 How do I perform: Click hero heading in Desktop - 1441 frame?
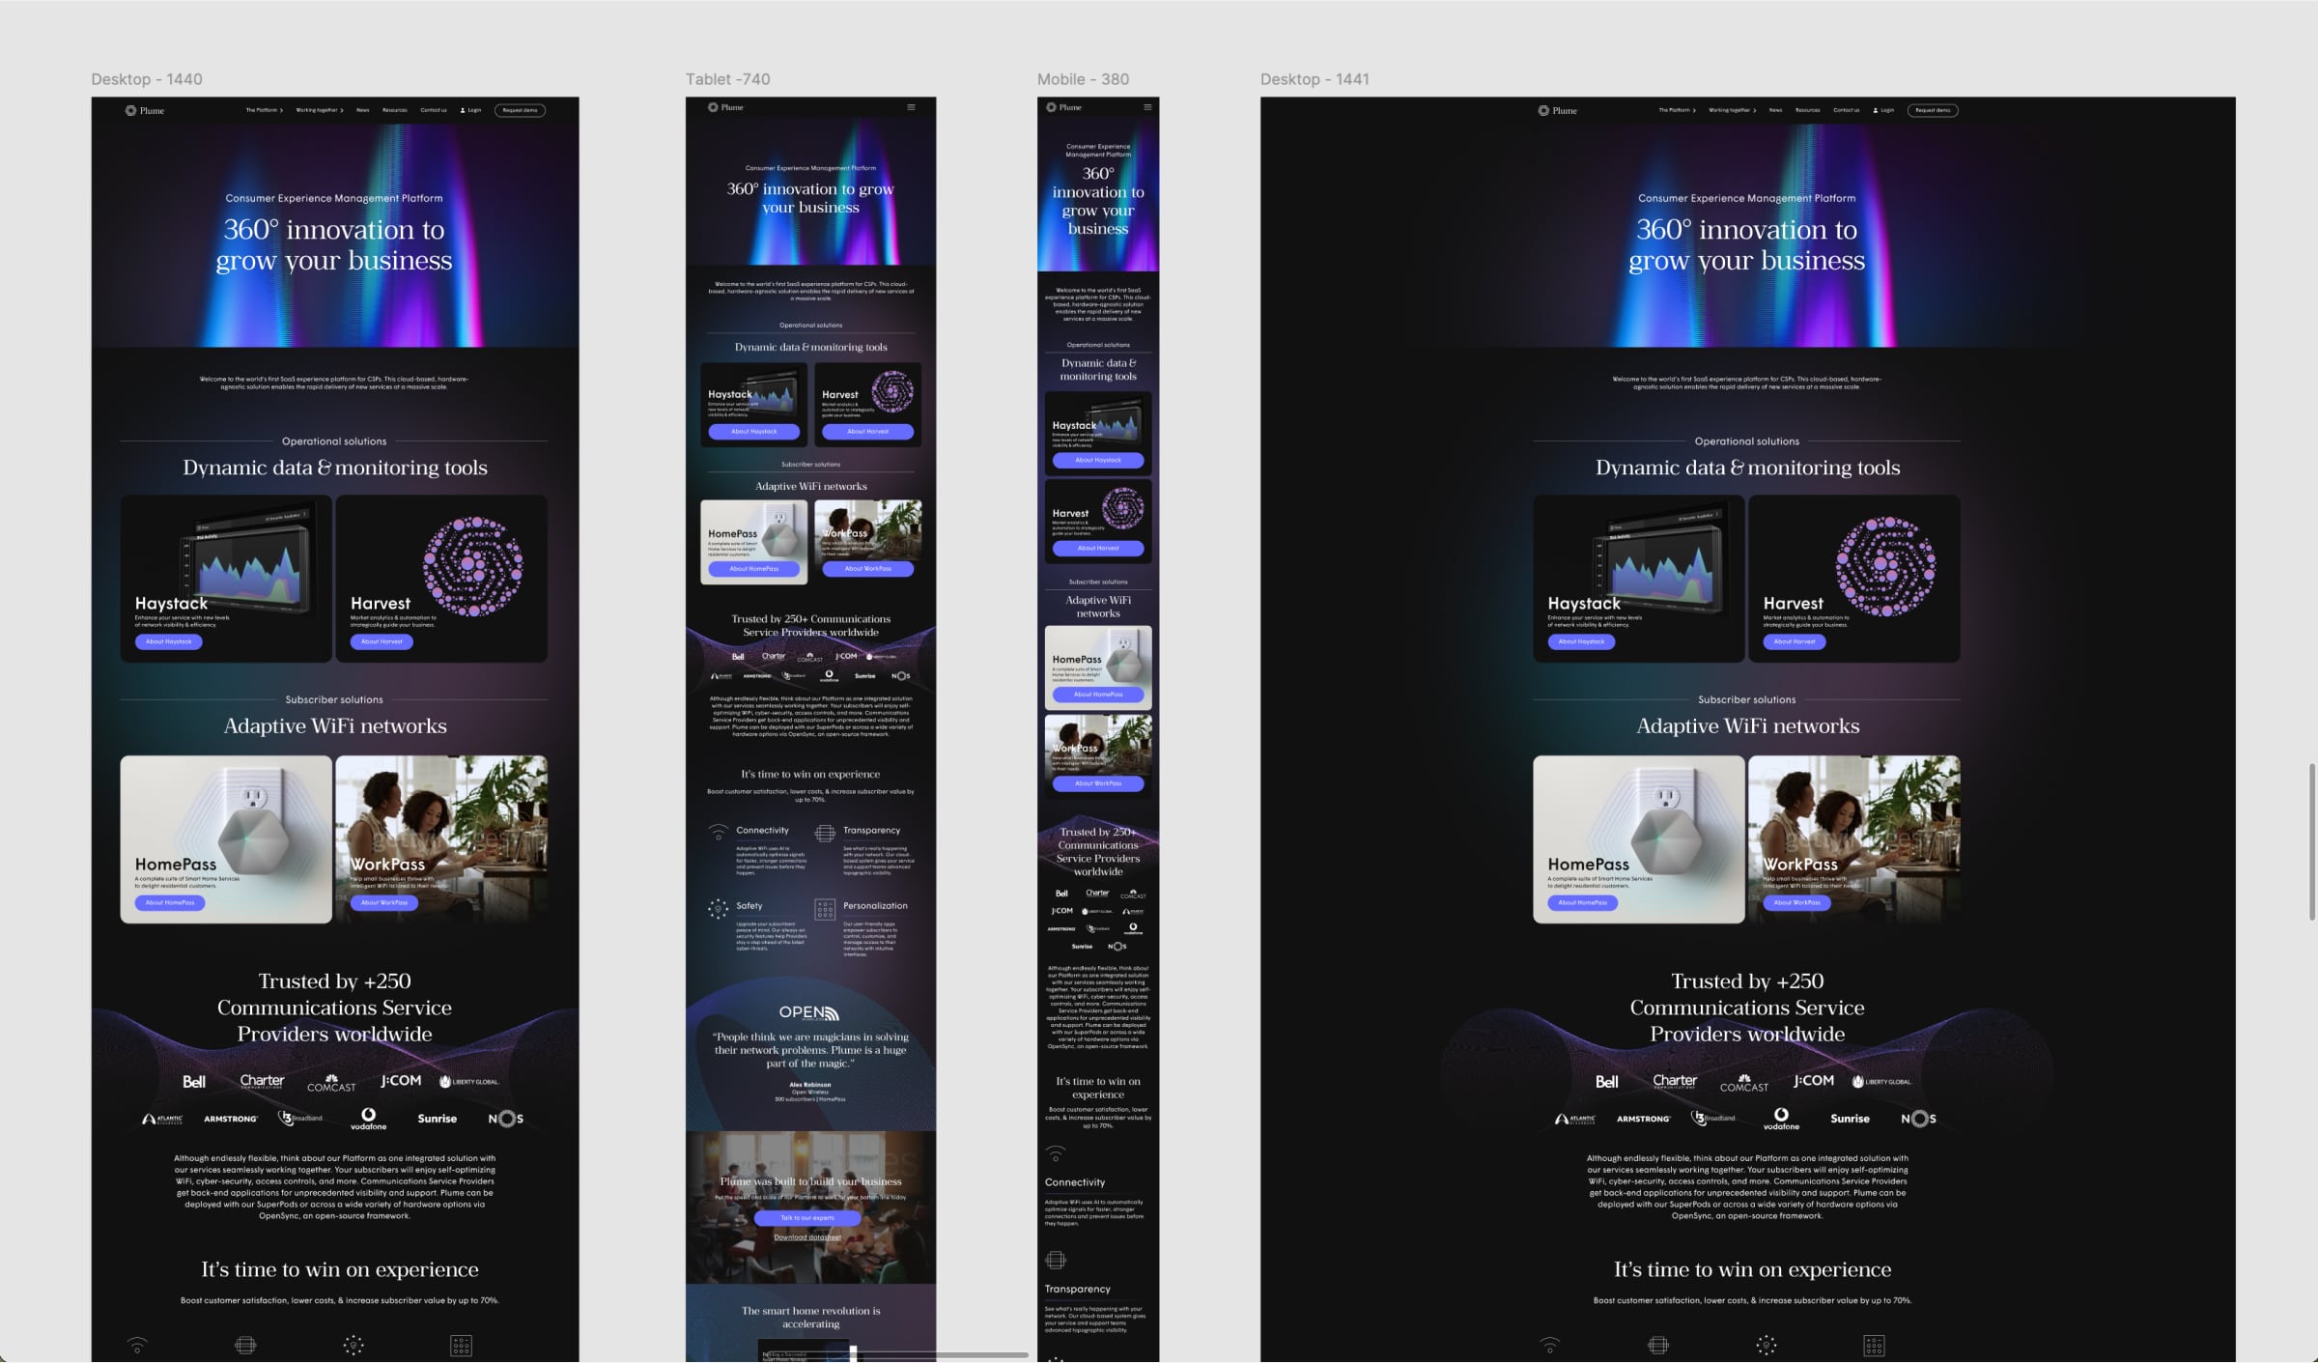coord(1747,244)
